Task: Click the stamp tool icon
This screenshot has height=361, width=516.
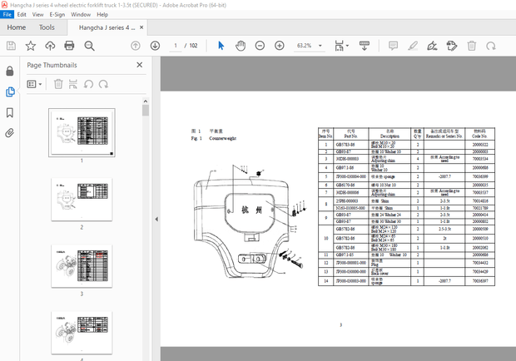Action: click(x=452, y=46)
